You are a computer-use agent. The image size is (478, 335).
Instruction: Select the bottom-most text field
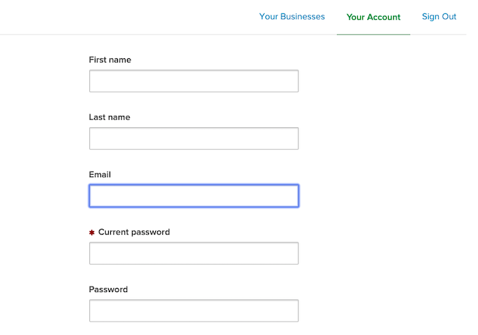point(194,310)
